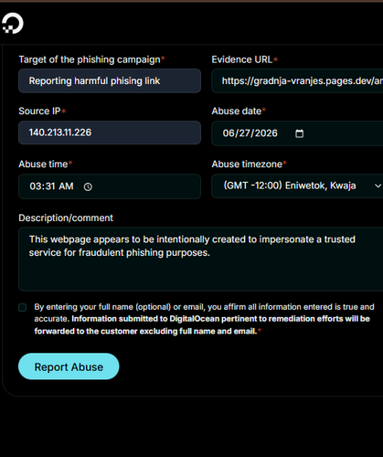
Task: Select the month 06 in Abuse date
Action: coord(228,133)
